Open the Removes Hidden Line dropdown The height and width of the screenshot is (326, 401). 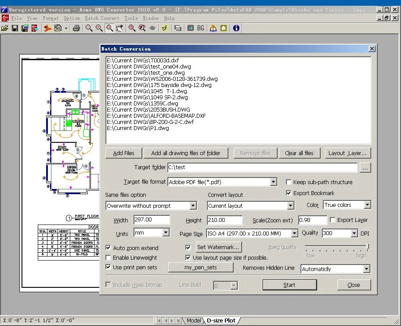[x=366, y=269]
